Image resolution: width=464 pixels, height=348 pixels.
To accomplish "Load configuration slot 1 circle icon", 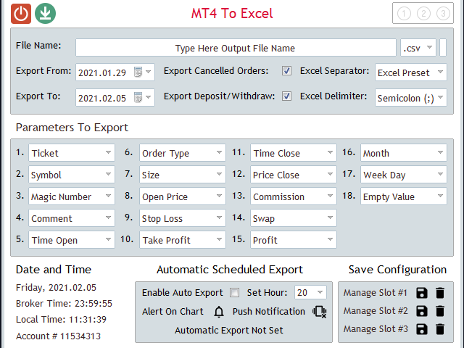I will coord(404,14).
